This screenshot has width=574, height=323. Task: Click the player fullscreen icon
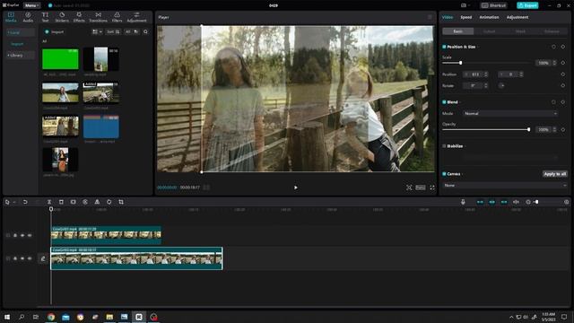432,188
